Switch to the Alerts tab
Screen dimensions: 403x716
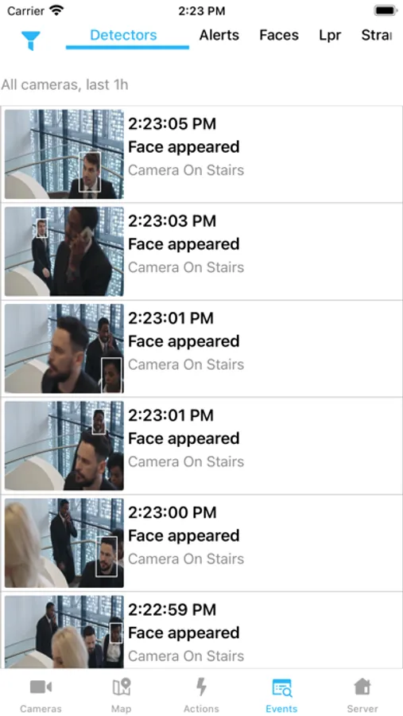(x=219, y=35)
